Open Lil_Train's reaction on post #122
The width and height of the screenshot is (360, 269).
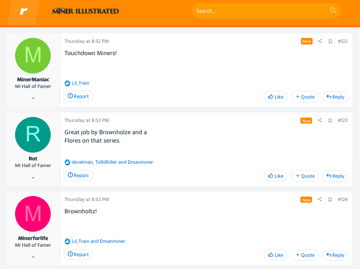(x=80, y=83)
